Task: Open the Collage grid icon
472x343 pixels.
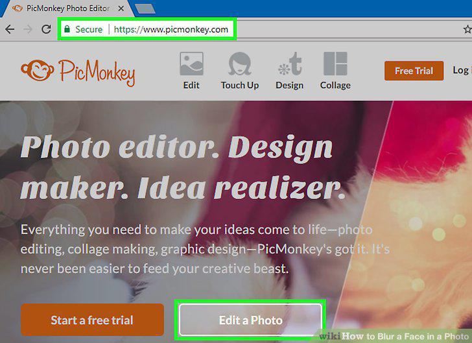Action: [x=335, y=64]
